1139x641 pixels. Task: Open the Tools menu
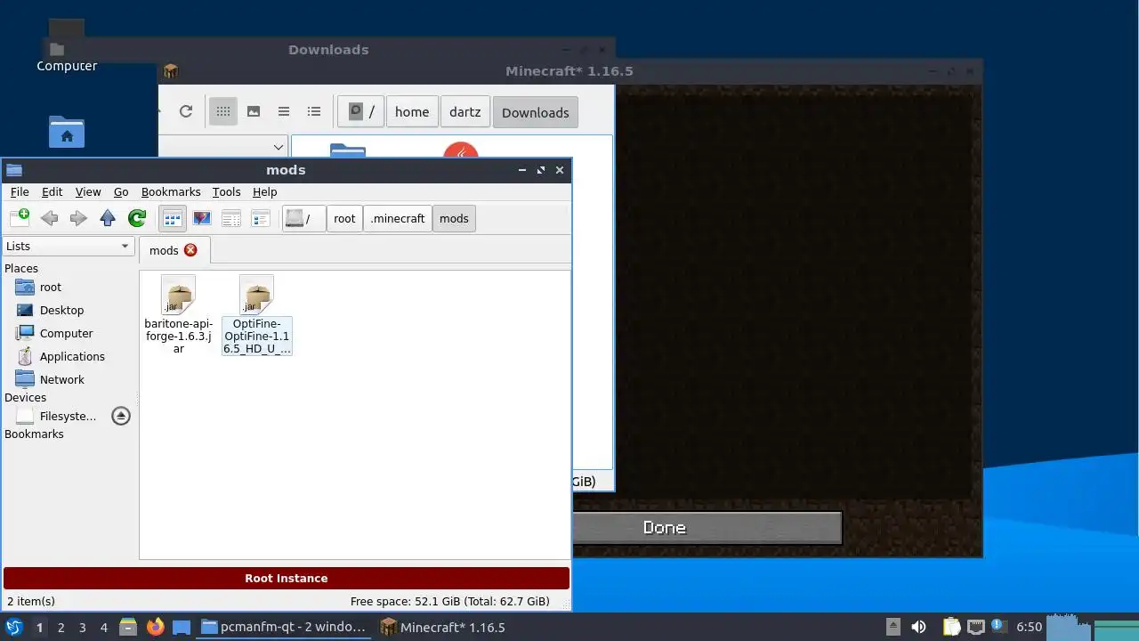pos(226,191)
